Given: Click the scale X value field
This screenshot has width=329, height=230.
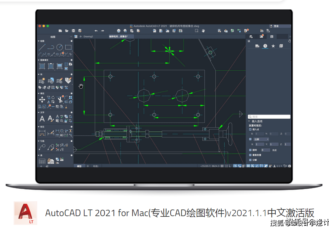Looking at the screenshot, I should point(260,144).
